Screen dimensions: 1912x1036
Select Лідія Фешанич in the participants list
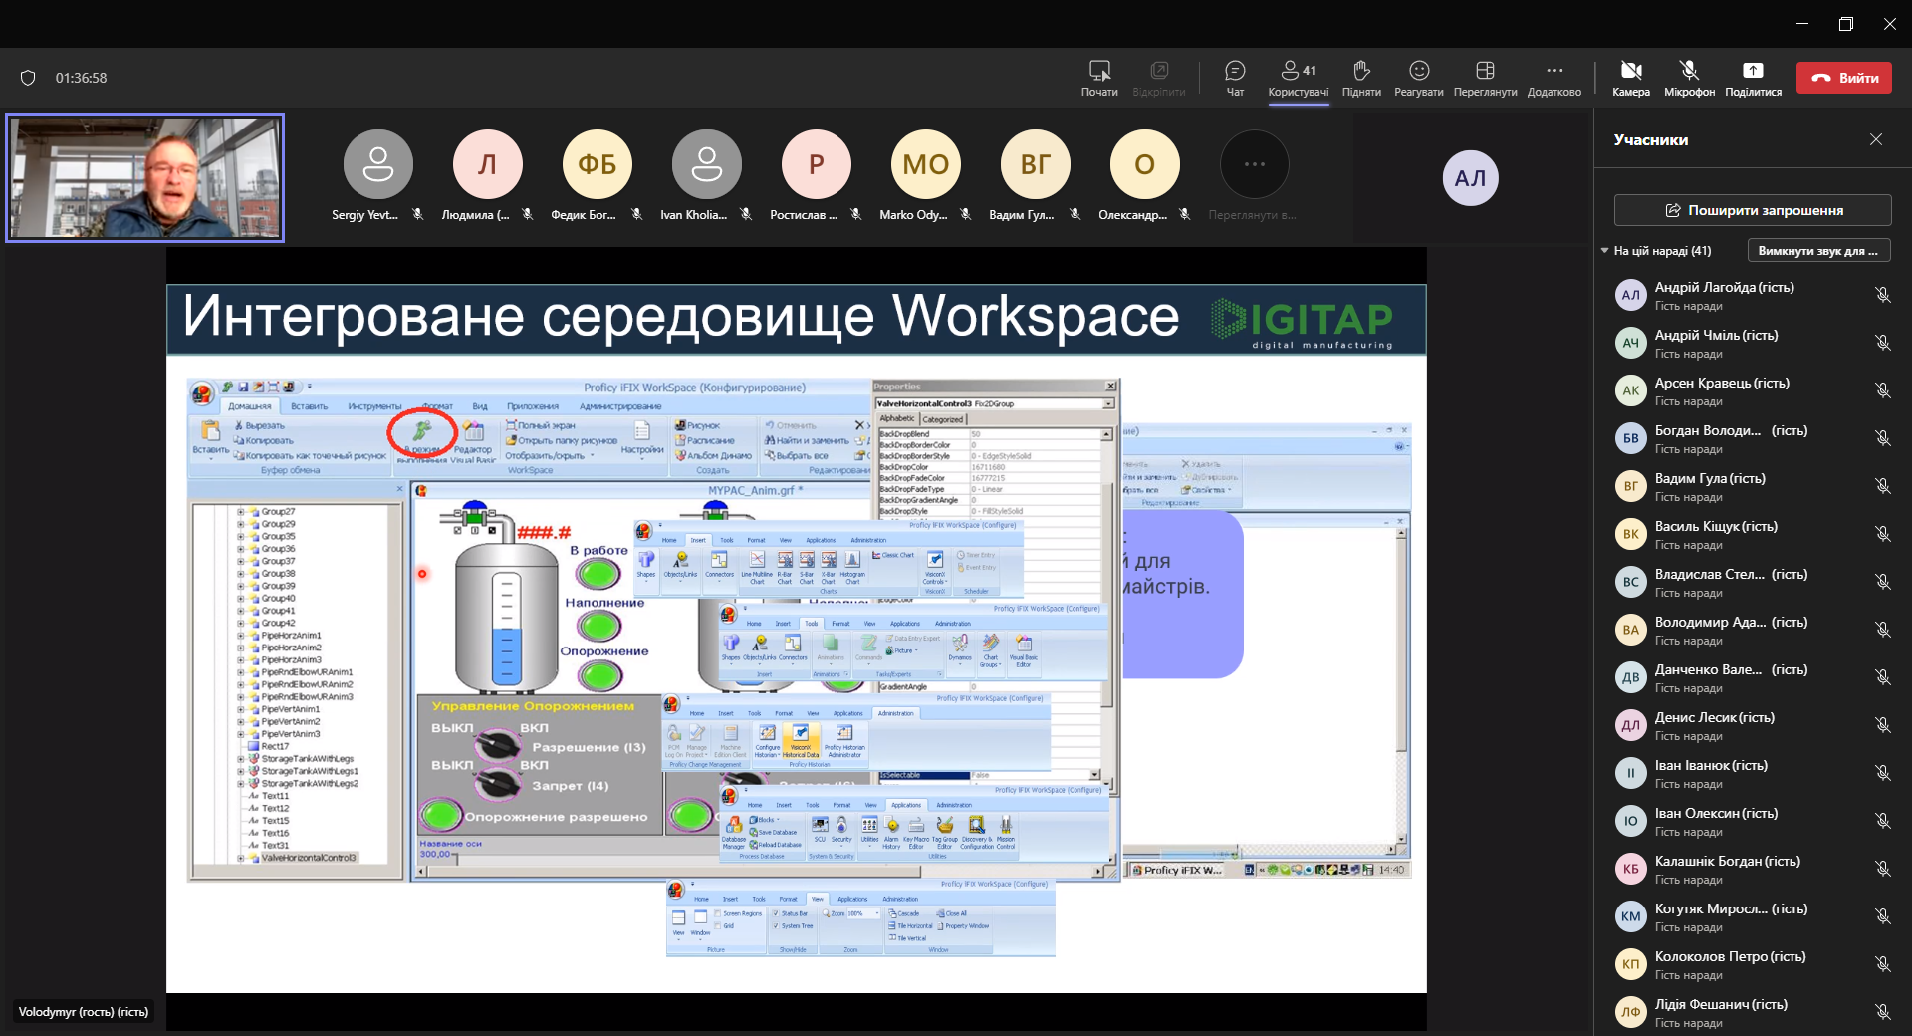[1752, 1012]
